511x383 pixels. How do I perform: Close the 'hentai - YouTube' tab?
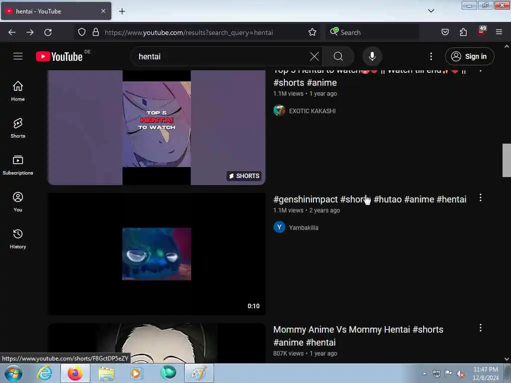pyautogui.click(x=103, y=11)
